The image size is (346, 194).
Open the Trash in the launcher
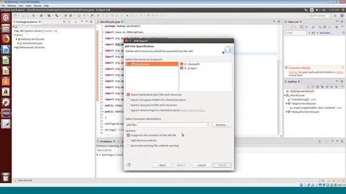click(6, 177)
